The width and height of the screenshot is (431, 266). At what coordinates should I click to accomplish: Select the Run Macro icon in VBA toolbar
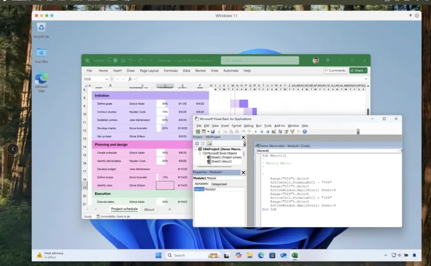[x=256, y=131]
